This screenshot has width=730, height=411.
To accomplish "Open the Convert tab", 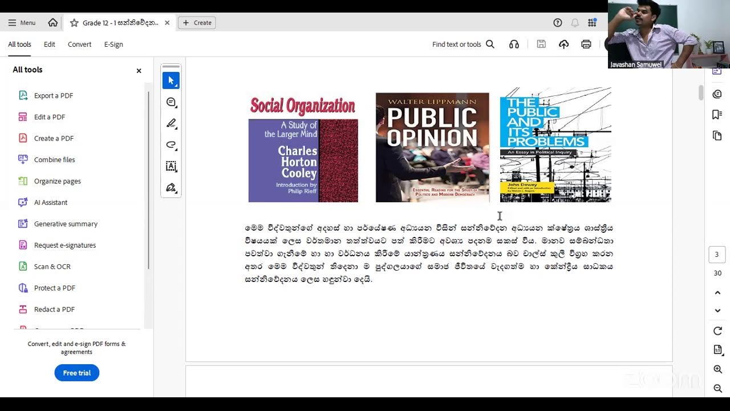I will 79,45.
